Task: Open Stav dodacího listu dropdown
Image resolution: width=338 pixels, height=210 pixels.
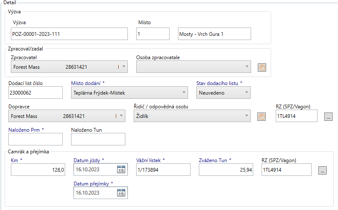Action: pos(247,92)
